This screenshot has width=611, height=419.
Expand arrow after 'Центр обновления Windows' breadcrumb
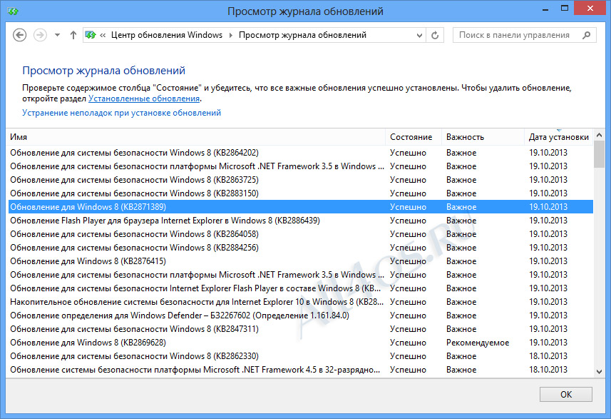coord(231,35)
